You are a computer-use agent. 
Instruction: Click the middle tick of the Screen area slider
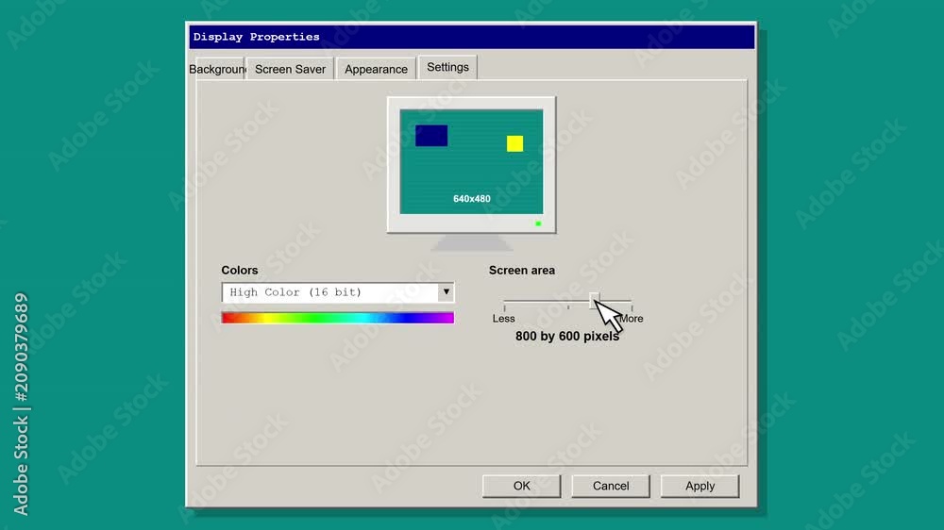point(567,307)
